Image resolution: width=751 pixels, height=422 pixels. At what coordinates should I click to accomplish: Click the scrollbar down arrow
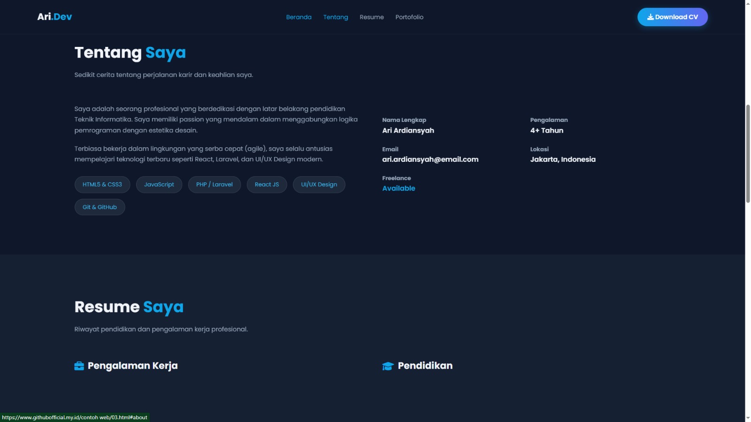(x=748, y=418)
